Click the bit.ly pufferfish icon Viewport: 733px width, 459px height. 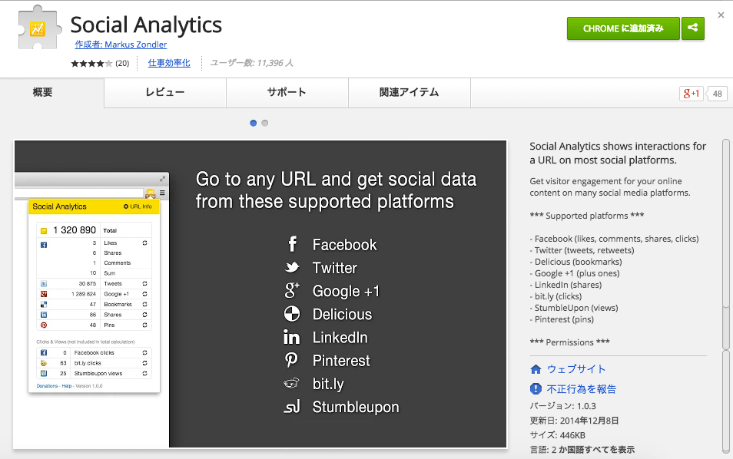click(x=292, y=383)
